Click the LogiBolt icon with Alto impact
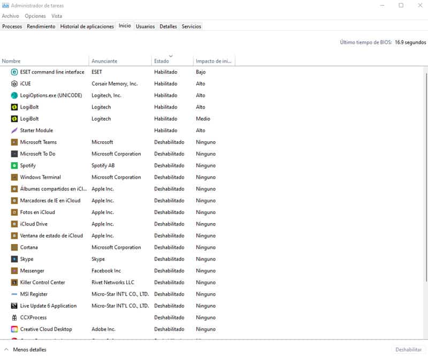428x357 pixels. pyautogui.click(x=14, y=107)
